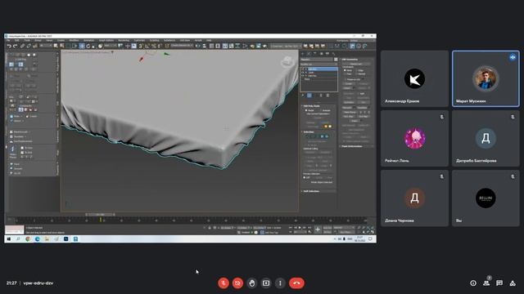Image resolution: width=524 pixels, height=294 pixels.
Task: Expand the Soft Selection rollout
Action: pyautogui.click(x=318, y=191)
